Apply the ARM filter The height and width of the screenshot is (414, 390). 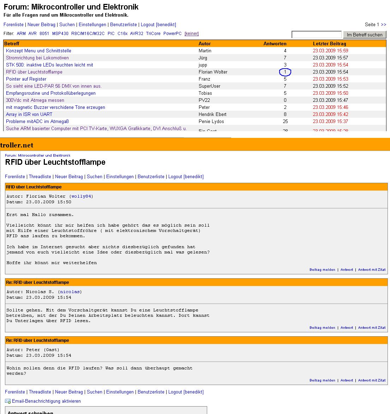21,34
